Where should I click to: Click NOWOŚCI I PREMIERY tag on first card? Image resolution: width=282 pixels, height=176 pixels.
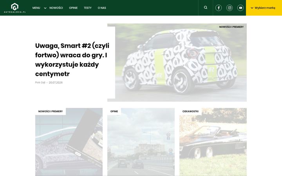[51, 111]
